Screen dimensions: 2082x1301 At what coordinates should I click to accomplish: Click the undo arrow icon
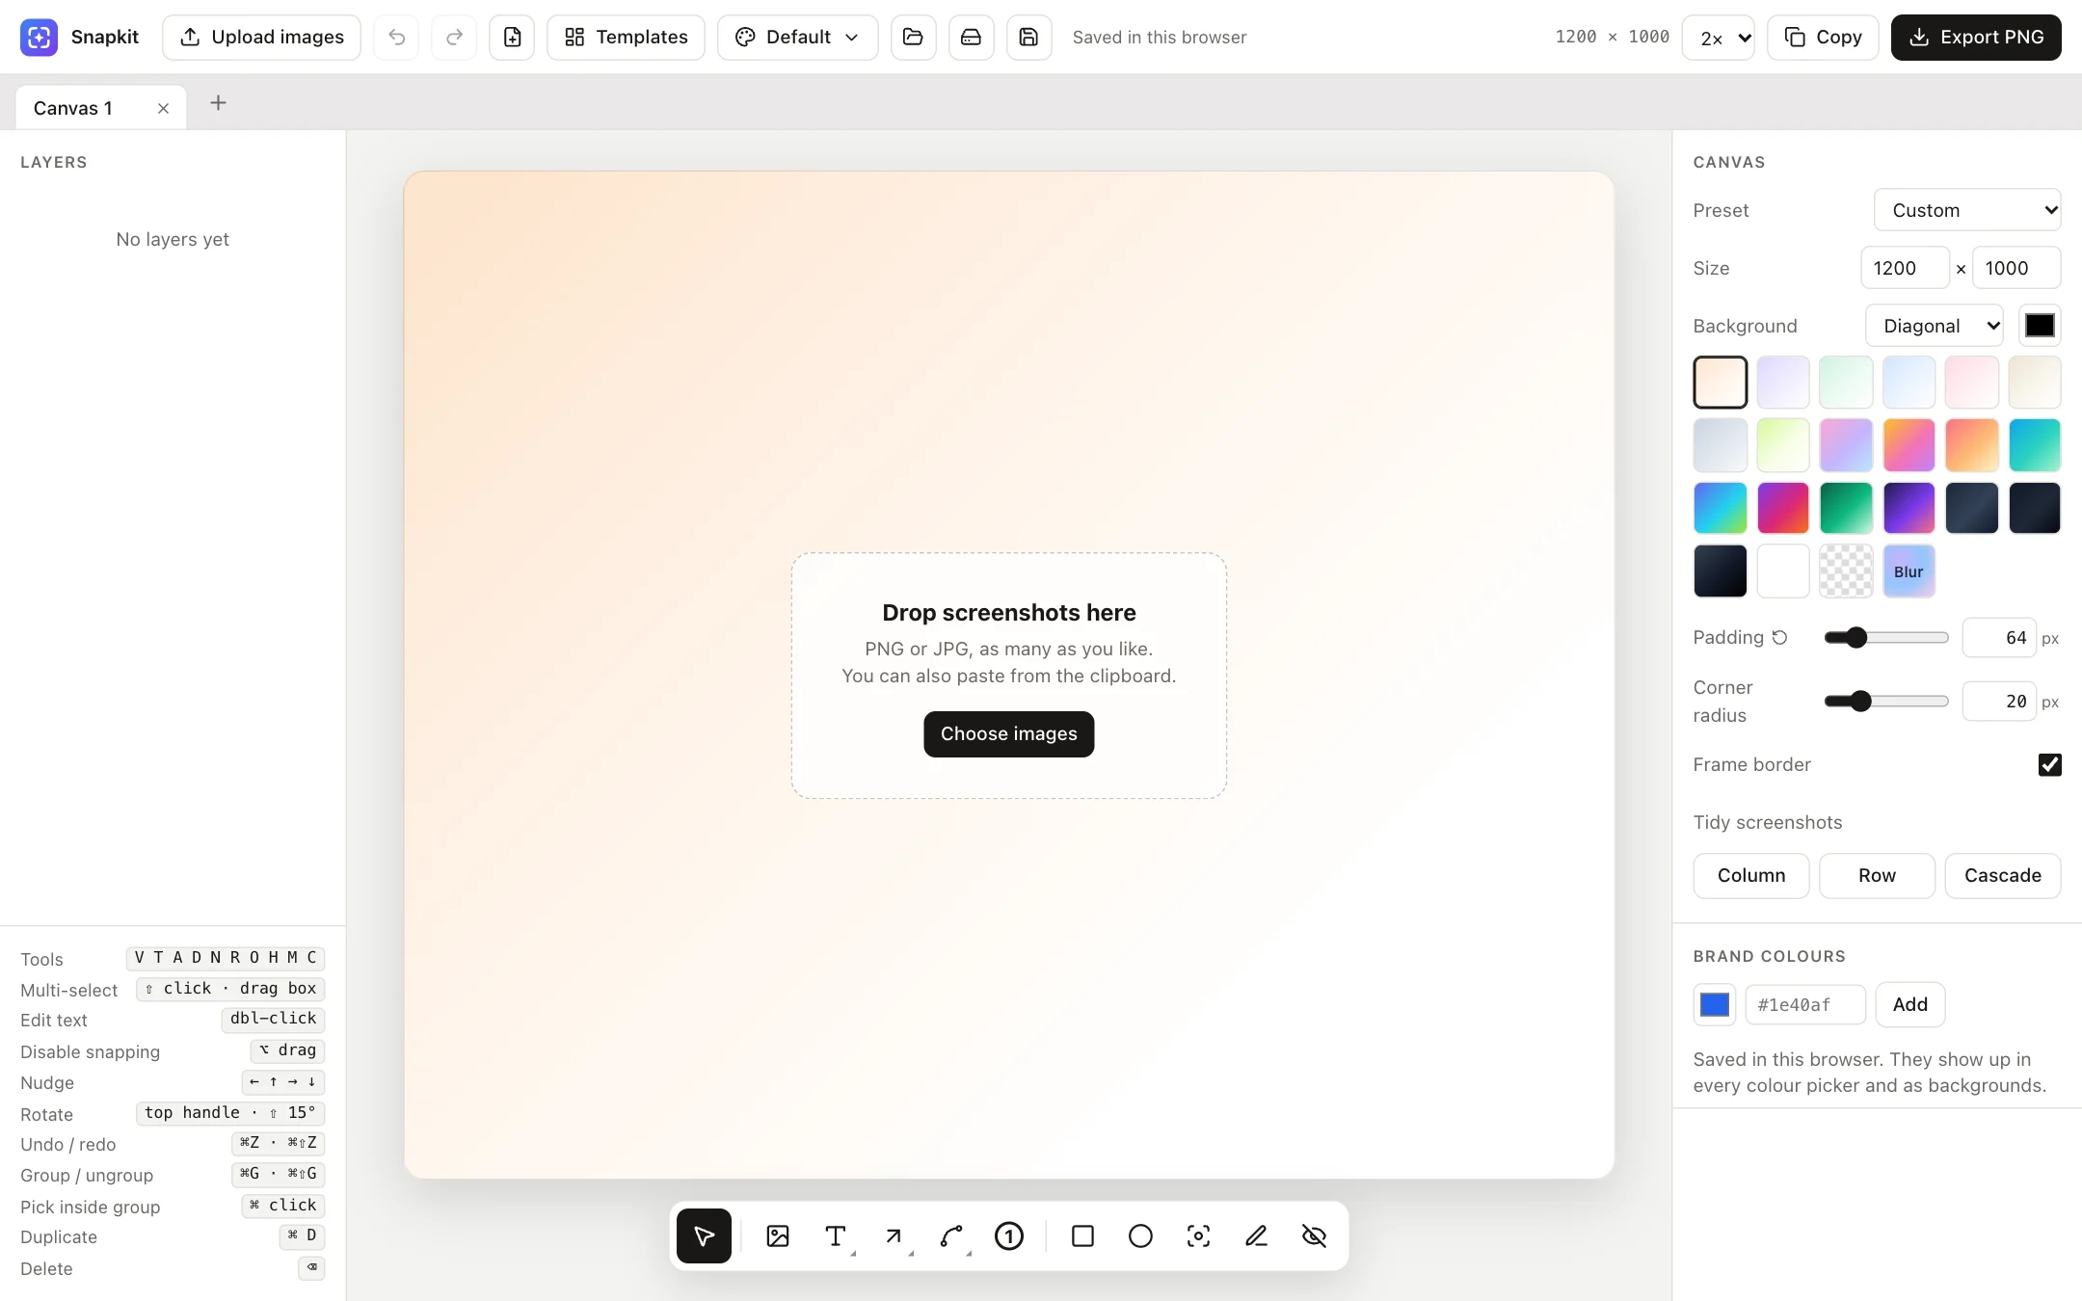pyautogui.click(x=396, y=37)
